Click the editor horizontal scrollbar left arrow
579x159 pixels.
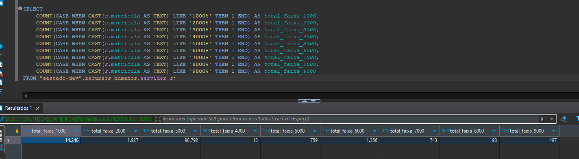pyautogui.click(x=26, y=96)
